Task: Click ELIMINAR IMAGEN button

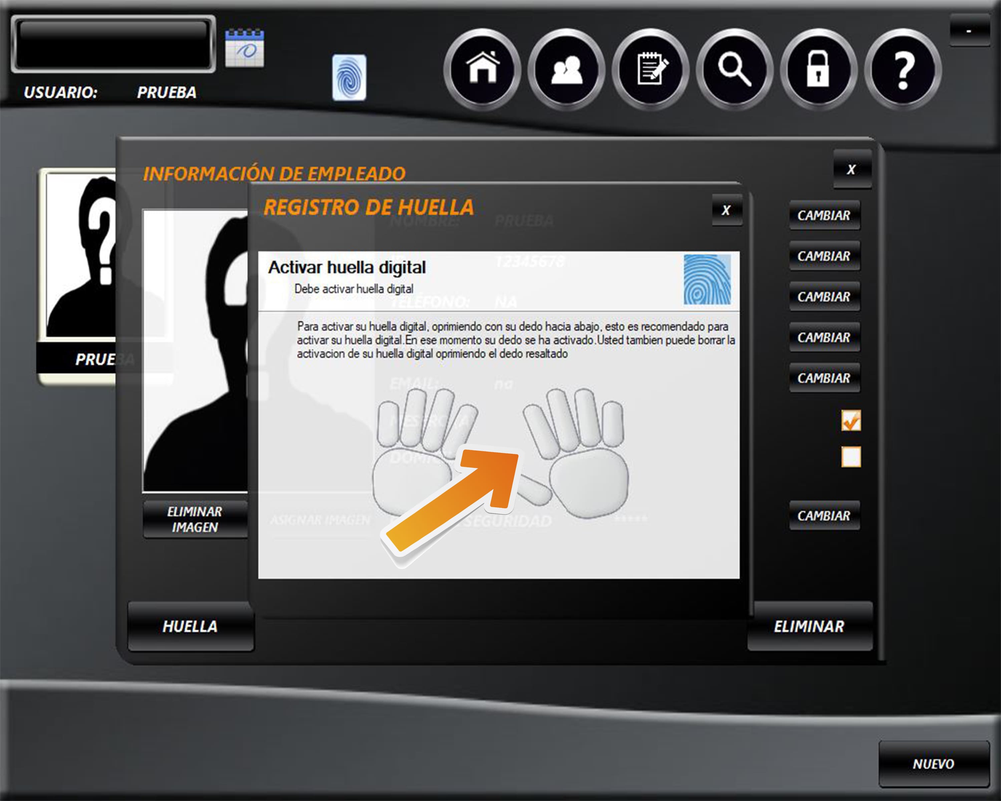Action: point(195,519)
